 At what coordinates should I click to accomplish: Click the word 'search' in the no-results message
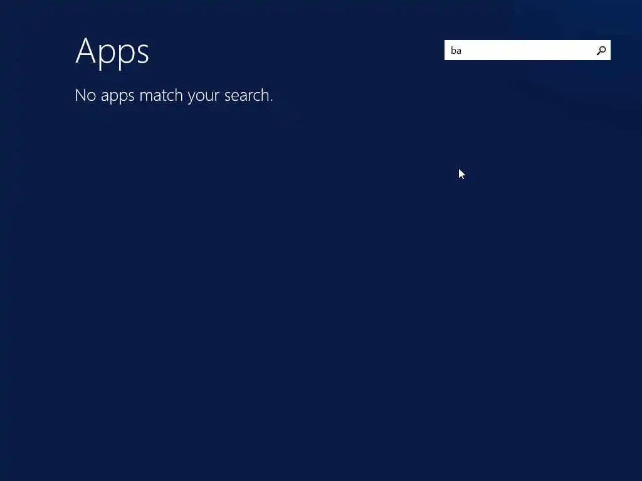pos(247,95)
